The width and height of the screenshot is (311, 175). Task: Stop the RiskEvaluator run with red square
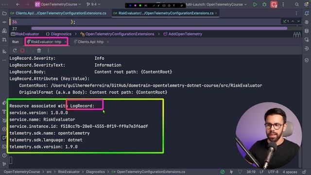click(x=22, y=51)
